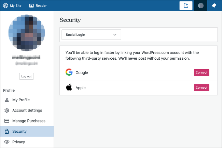Click the Account Settings gear icon
Screen dimensions: 222x148
[x=6, y=110]
